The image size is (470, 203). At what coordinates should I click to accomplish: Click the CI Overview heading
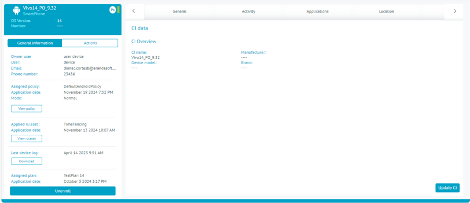pyautogui.click(x=144, y=42)
